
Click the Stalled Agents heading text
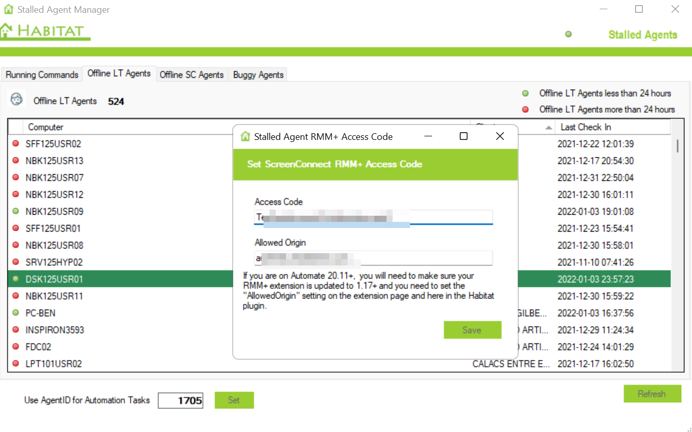pyautogui.click(x=643, y=35)
